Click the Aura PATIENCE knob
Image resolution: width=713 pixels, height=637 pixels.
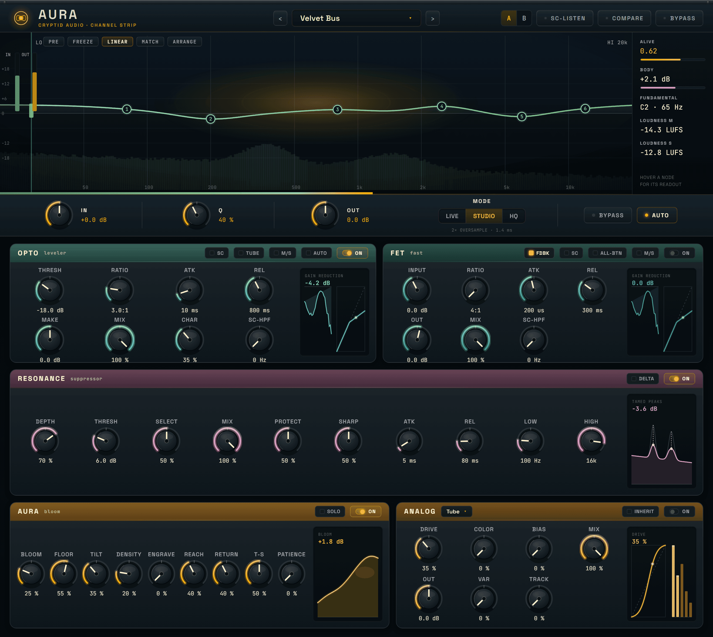291,574
